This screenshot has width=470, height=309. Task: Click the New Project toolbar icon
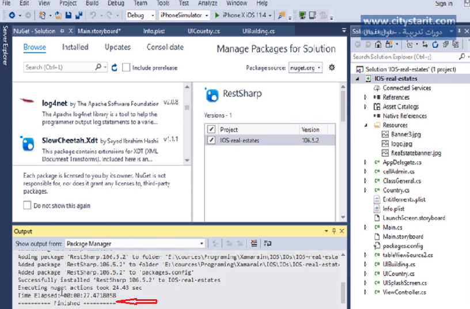(43, 15)
